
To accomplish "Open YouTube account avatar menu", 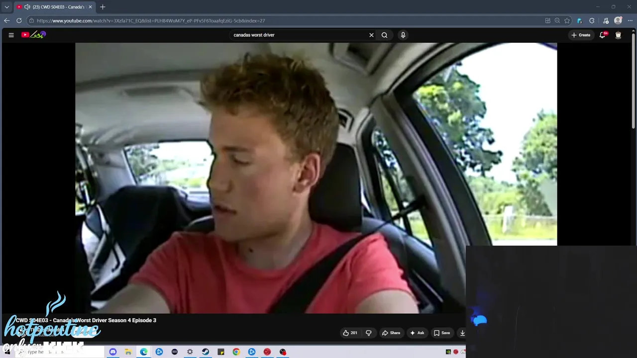I will pyautogui.click(x=618, y=35).
